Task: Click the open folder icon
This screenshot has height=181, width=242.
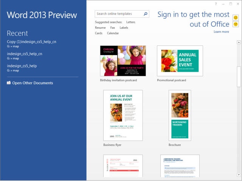Action: [9, 83]
